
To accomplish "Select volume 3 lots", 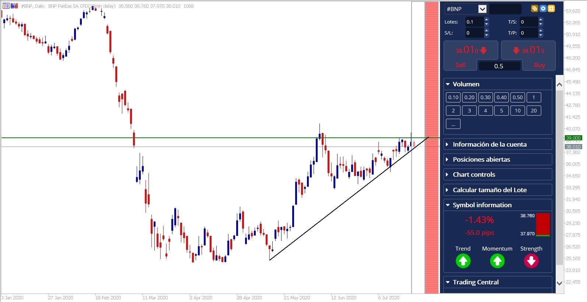I will [469, 111].
